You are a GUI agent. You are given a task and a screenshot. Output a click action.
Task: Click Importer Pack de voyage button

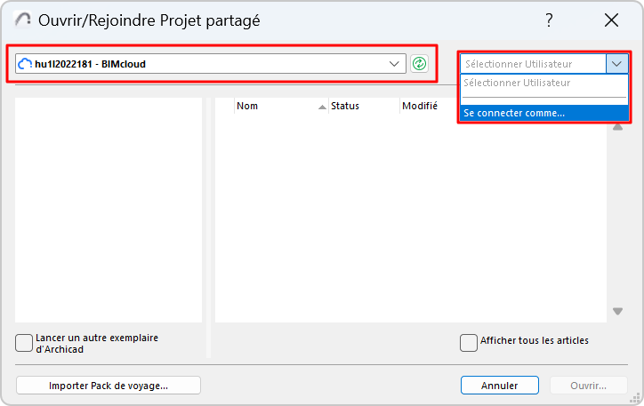click(109, 386)
